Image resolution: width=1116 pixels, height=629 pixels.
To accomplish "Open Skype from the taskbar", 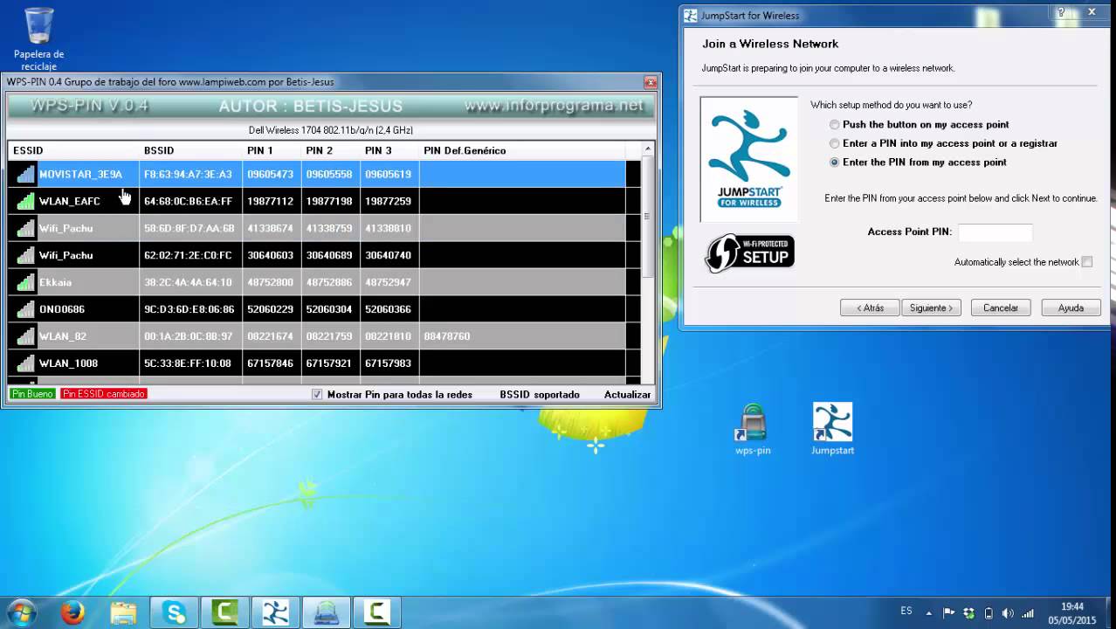I will click(174, 613).
